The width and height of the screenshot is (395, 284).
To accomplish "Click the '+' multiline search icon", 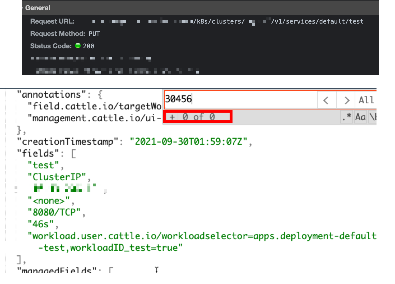I will point(172,117).
